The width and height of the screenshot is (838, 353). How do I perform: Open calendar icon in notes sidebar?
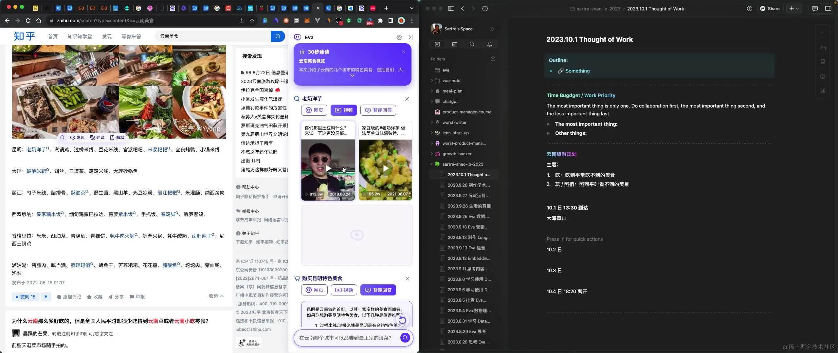(x=455, y=44)
